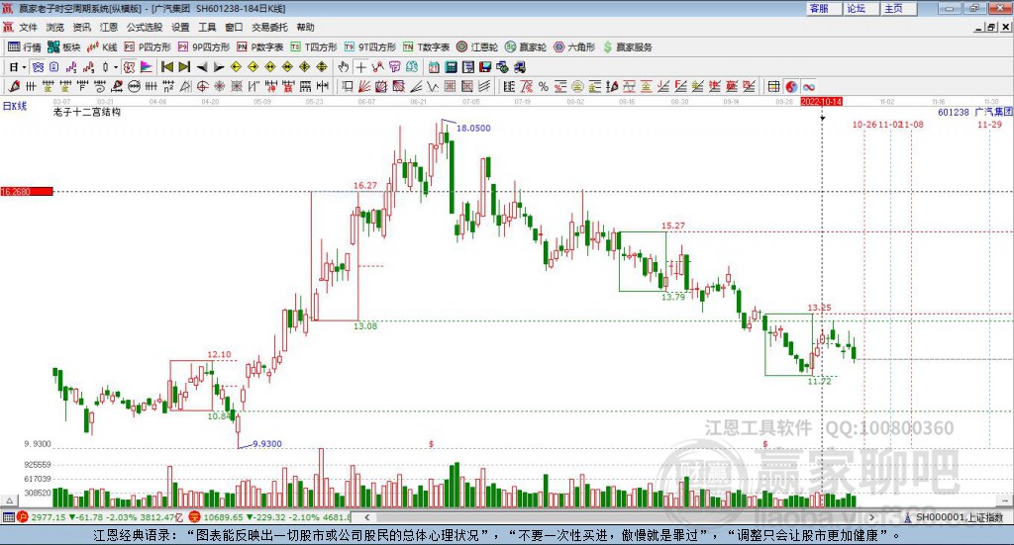Select the red pencil drawing tool

[14, 86]
